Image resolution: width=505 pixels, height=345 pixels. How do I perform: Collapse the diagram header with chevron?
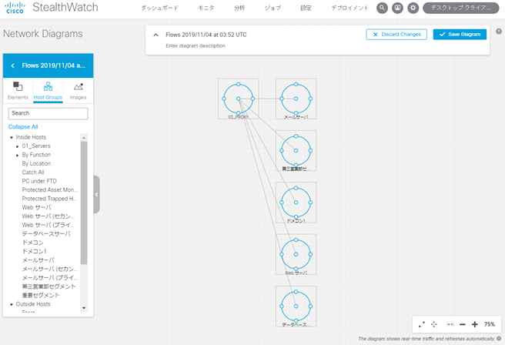[x=156, y=35]
